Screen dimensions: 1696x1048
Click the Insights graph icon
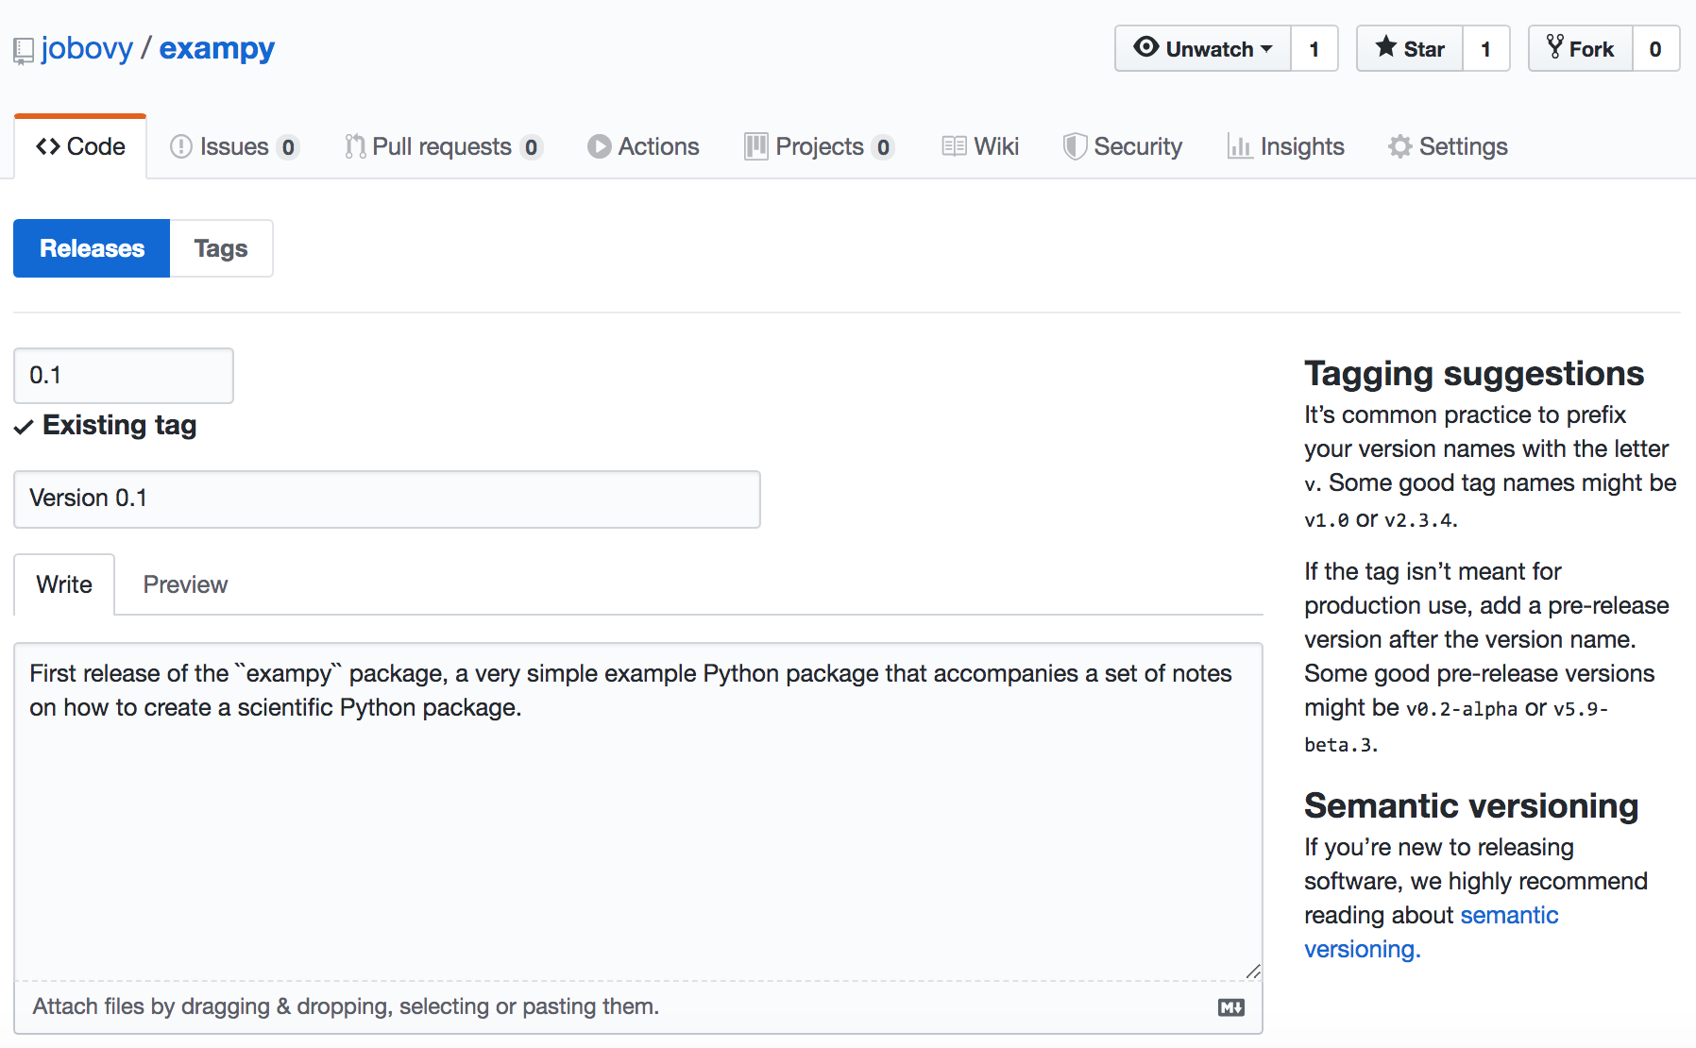(x=1239, y=146)
